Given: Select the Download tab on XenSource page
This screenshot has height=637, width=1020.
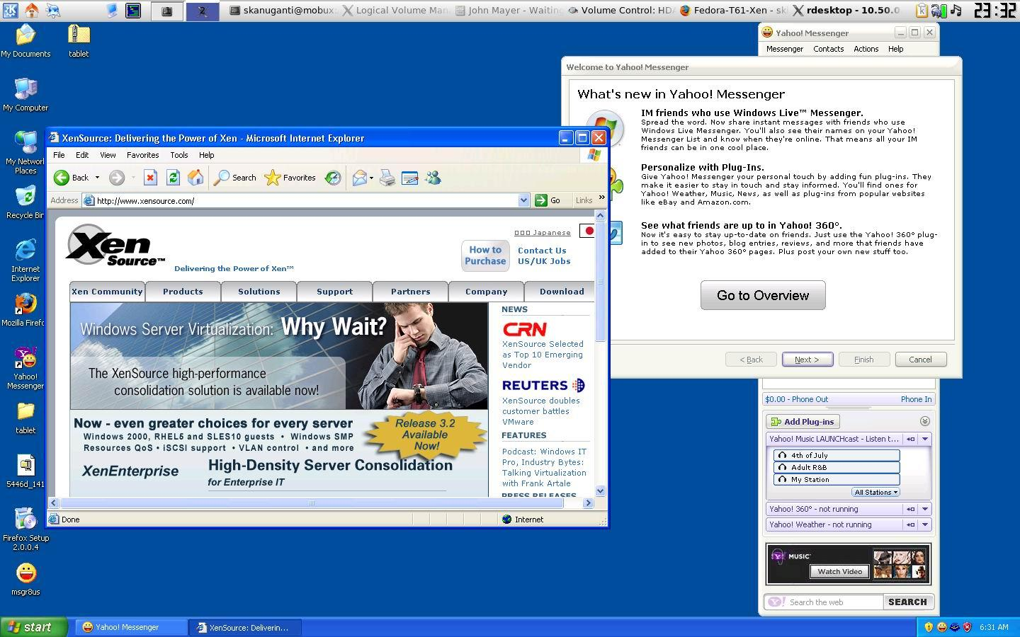Looking at the screenshot, I should point(562,292).
